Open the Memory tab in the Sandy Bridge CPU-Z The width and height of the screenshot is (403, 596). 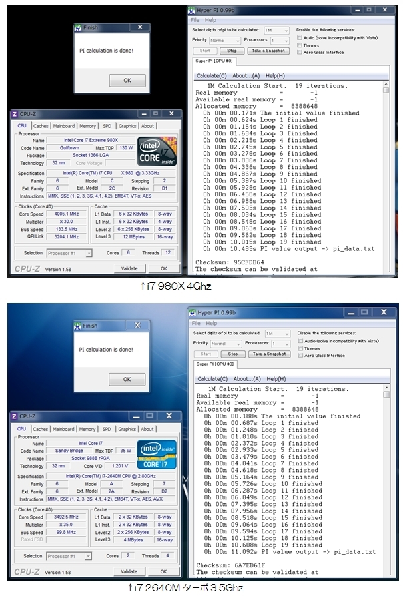pyautogui.click(x=87, y=429)
